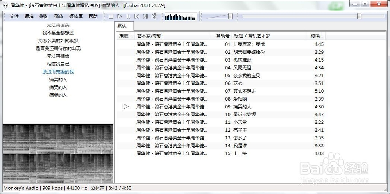The width and height of the screenshot is (390, 194).
Task: Select track 06 花心
Action: (x=221, y=83)
